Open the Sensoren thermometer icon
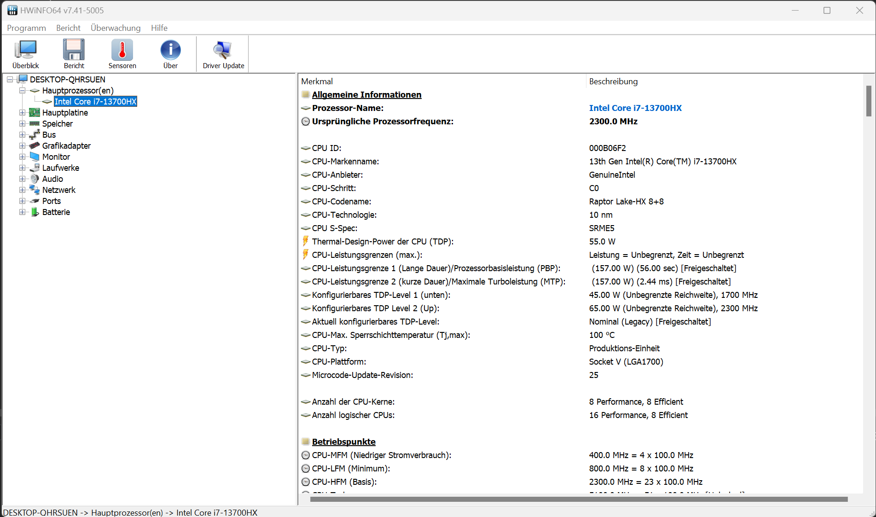The image size is (876, 517). coord(122,50)
